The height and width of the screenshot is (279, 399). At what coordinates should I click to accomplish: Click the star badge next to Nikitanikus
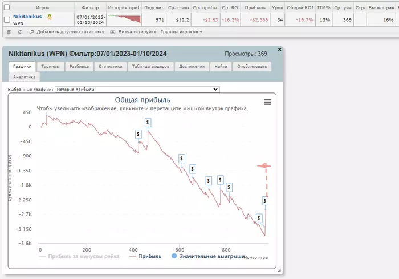pyautogui.click(x=50, y=17)
